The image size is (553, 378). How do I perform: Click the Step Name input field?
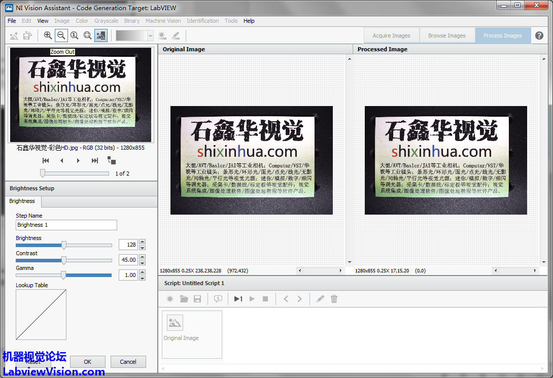click(66, 225)
